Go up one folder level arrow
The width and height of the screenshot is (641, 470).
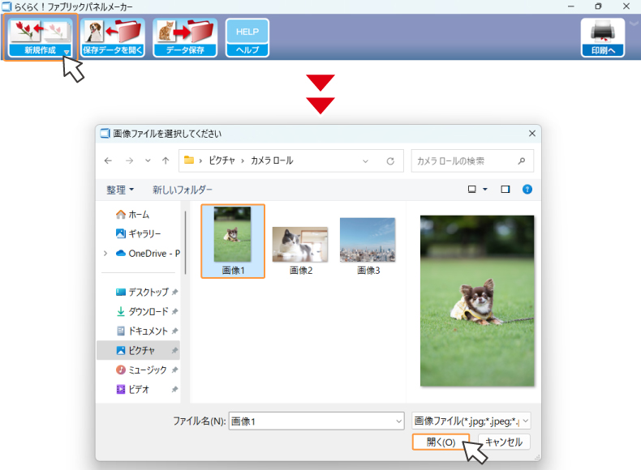166,161
